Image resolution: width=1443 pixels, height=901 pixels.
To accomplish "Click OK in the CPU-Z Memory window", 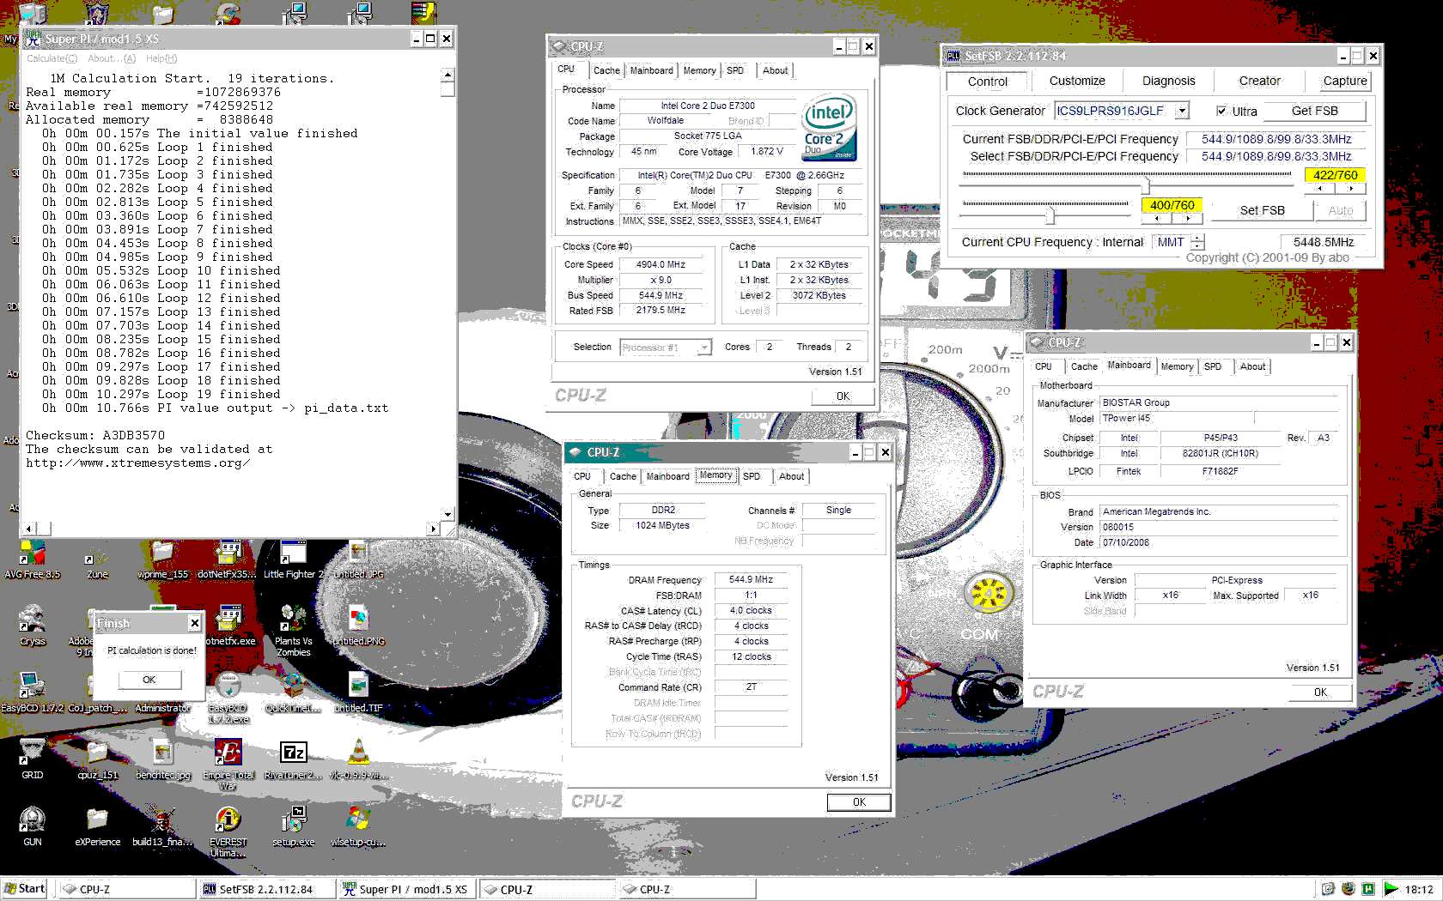I will click(x=859, y=802).
